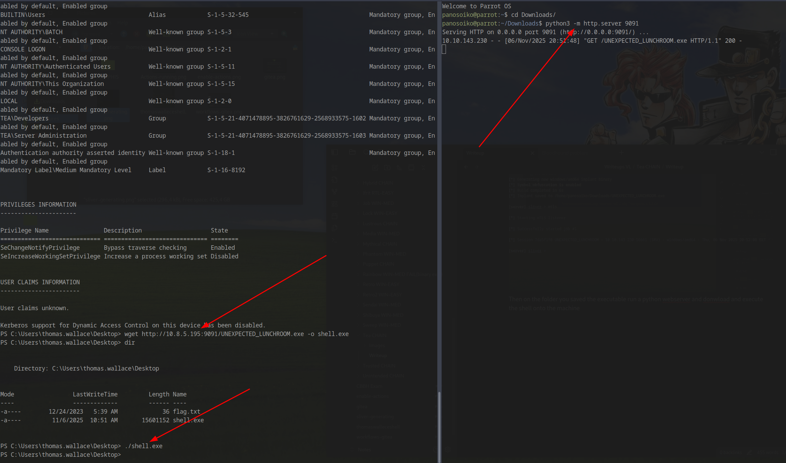Image resolution: width=786 pixels, height=463 pixels.
Task: Click the collapse all folders icon
Action: pyautogui.click(x=423, y=168)
